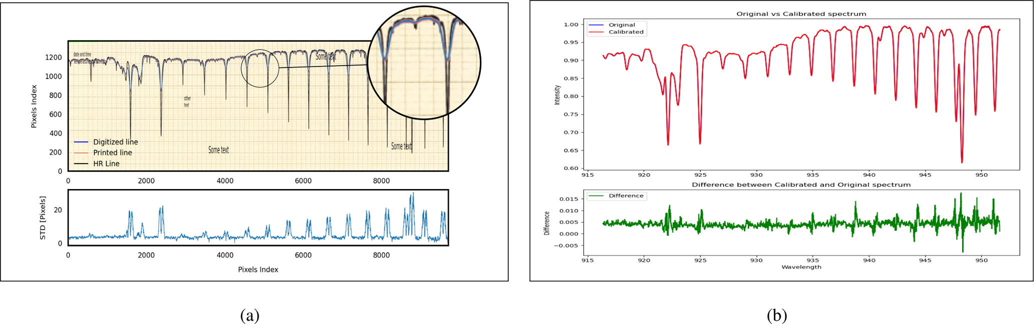This screenshot has height=324, width=1034.
Task: Click the blue Digitized line legend swatch
Action: coord(81,142)
